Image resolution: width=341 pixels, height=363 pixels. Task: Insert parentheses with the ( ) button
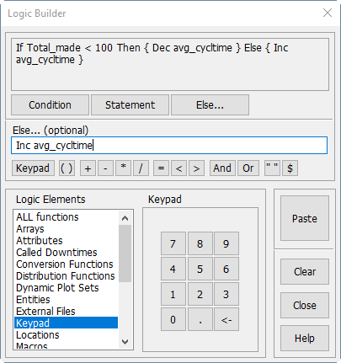pyautogui.click(x=67, y=168)
